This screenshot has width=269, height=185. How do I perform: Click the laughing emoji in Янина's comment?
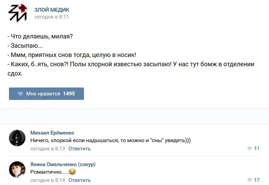[72, 172]
